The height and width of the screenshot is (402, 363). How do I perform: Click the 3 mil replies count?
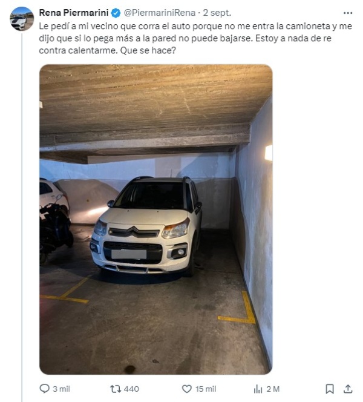coord(61,389)
